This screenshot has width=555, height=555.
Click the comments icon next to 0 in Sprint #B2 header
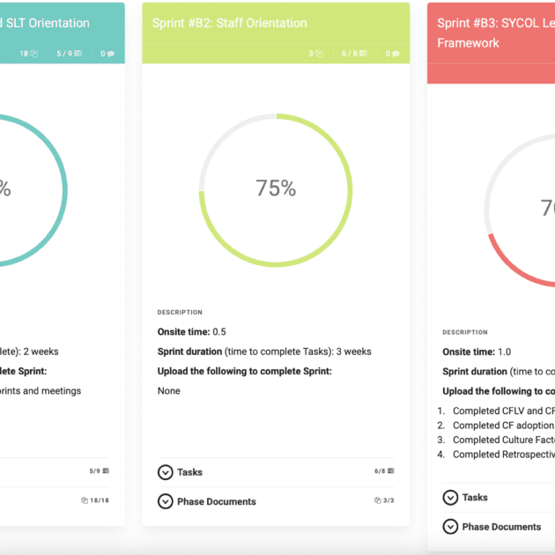click(396, 54)
